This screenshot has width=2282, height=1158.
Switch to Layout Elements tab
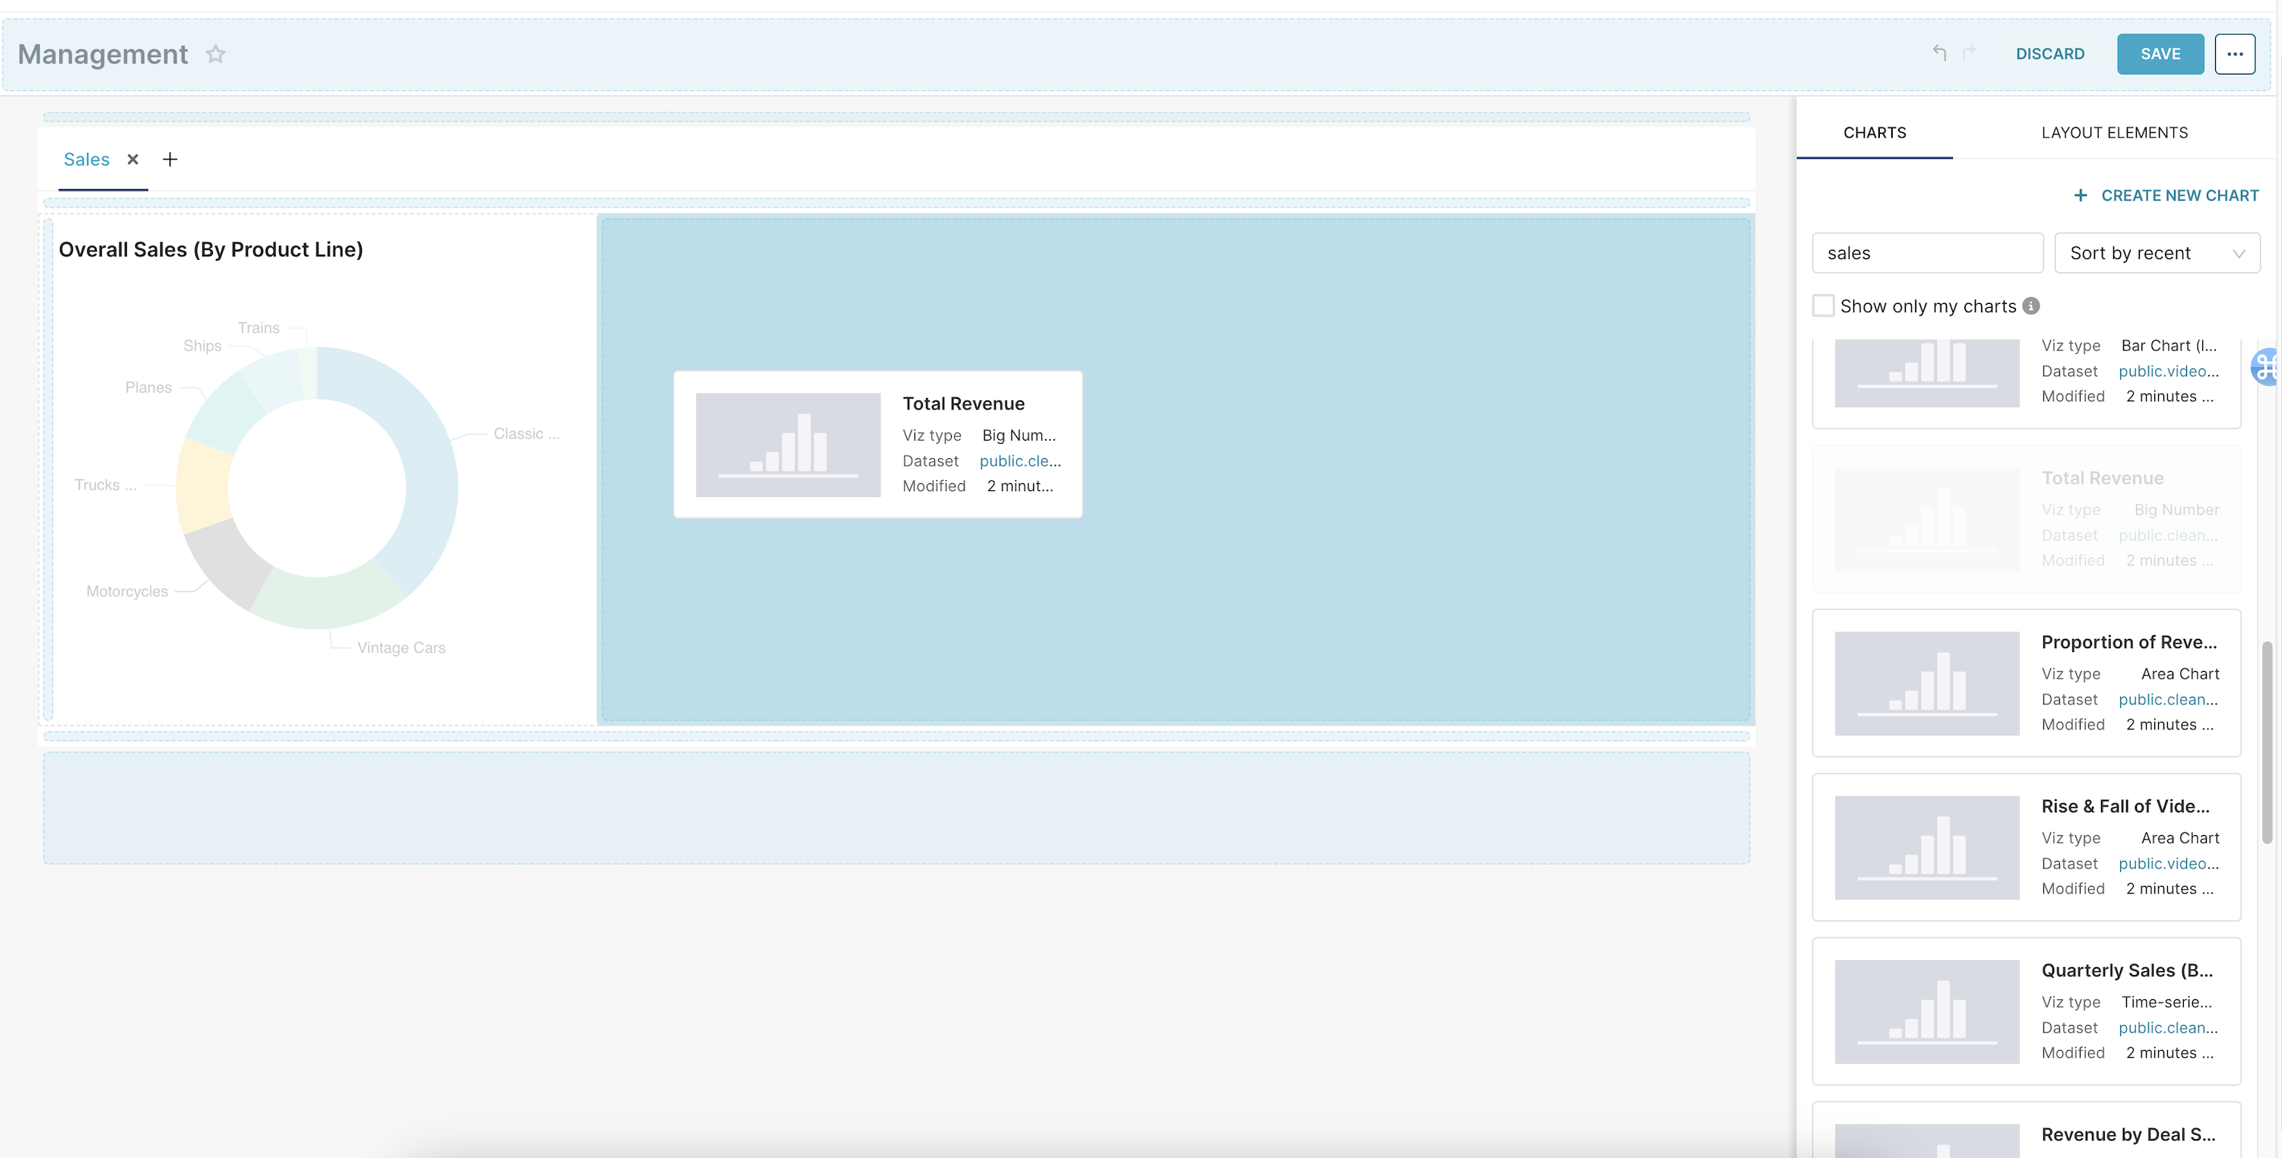coord(2114,133)
